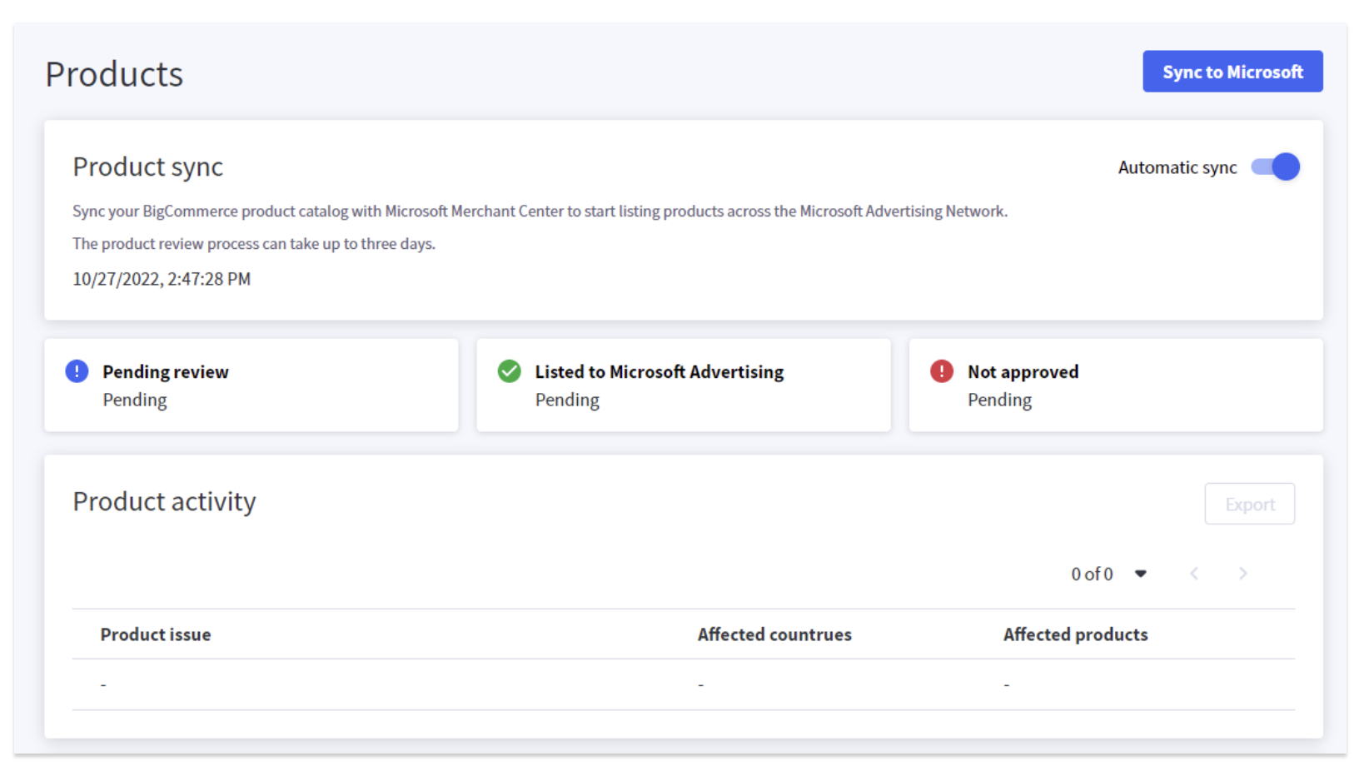Click the 0 of 0 page count text
Viewport: 1369px width, 781px height.
[1092, 575]
